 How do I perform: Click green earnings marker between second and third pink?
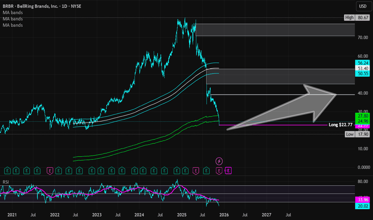[x=206, y=170]
